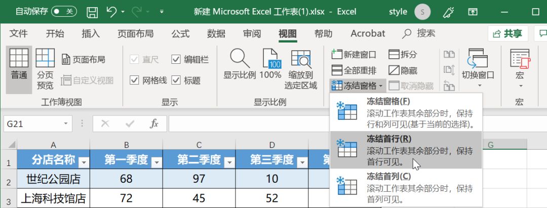Viewport: 547px width, 208px height.
Task: Click the style account avatar
Action: click(422, 12)
